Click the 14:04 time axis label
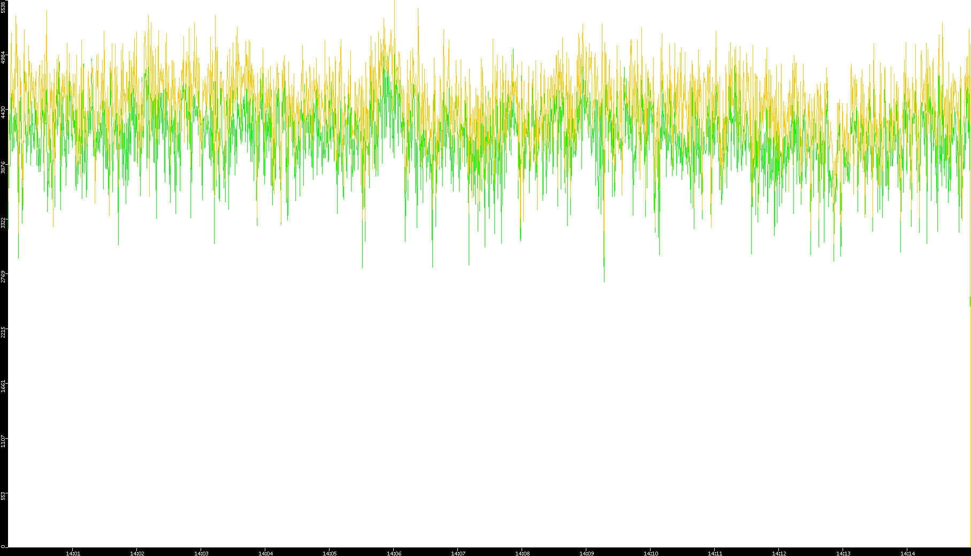Image resolution: width=971 pixels, height=556 pixels. [265, 553]
